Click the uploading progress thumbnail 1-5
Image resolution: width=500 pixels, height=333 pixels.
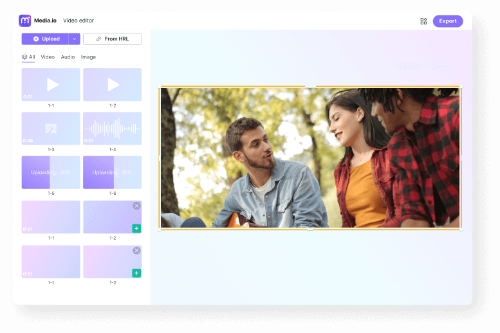pyautogui.click(x=51, y=172)
